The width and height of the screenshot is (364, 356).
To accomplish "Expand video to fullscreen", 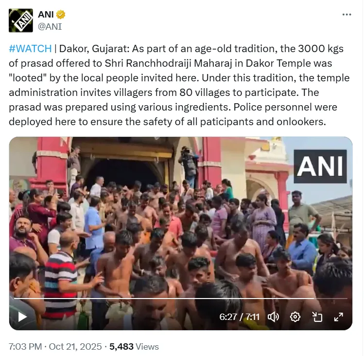I will point(338,317).
